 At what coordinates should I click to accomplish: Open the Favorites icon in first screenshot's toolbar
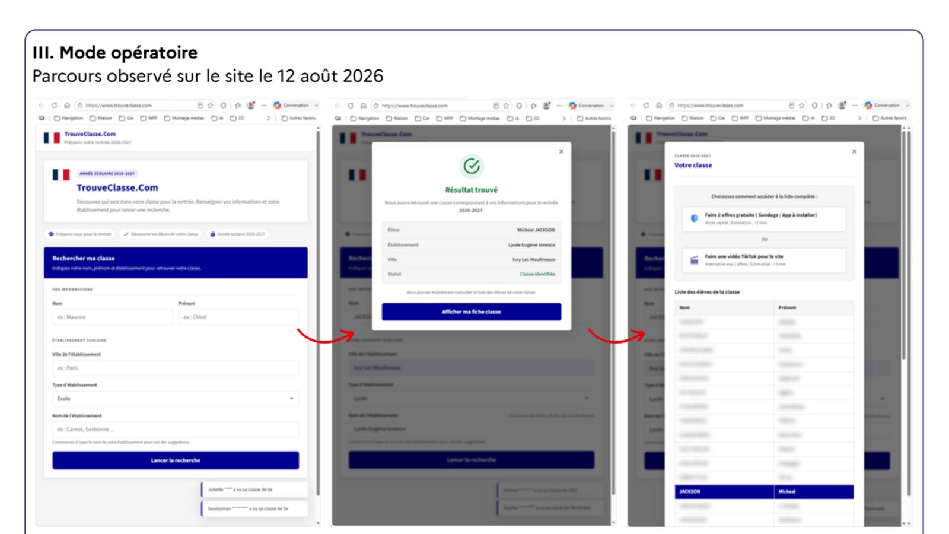237,106
